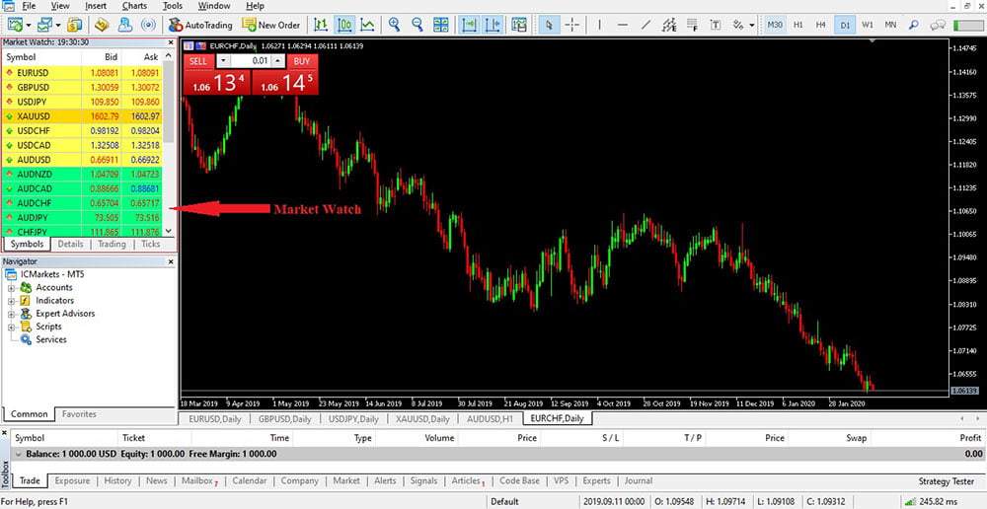Toggle the D1 timeframe
Screen dimensions: 987x509
coord(844,26)
